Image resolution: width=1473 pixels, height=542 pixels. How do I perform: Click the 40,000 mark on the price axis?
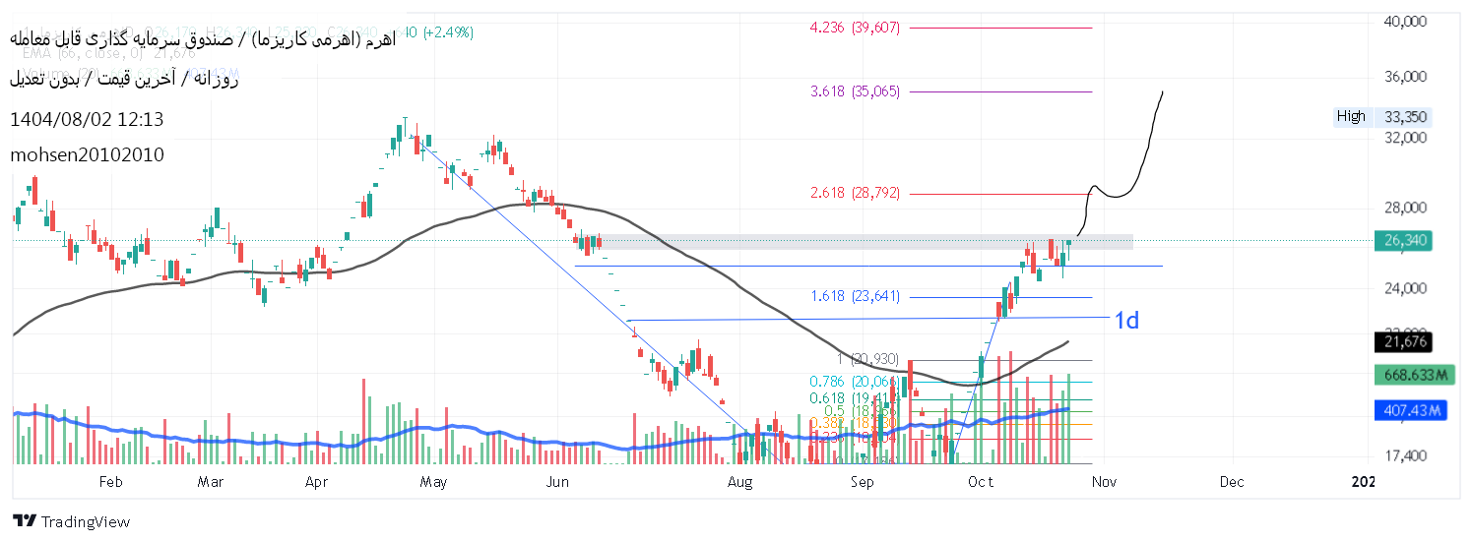(x=1405, y=22)
